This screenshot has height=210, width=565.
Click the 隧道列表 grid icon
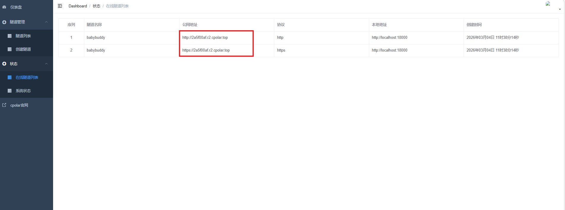pyautogui.click(x=9, y=36)
